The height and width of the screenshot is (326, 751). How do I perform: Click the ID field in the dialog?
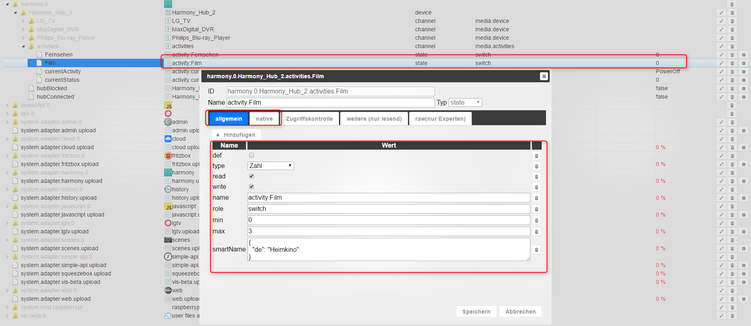331,91
